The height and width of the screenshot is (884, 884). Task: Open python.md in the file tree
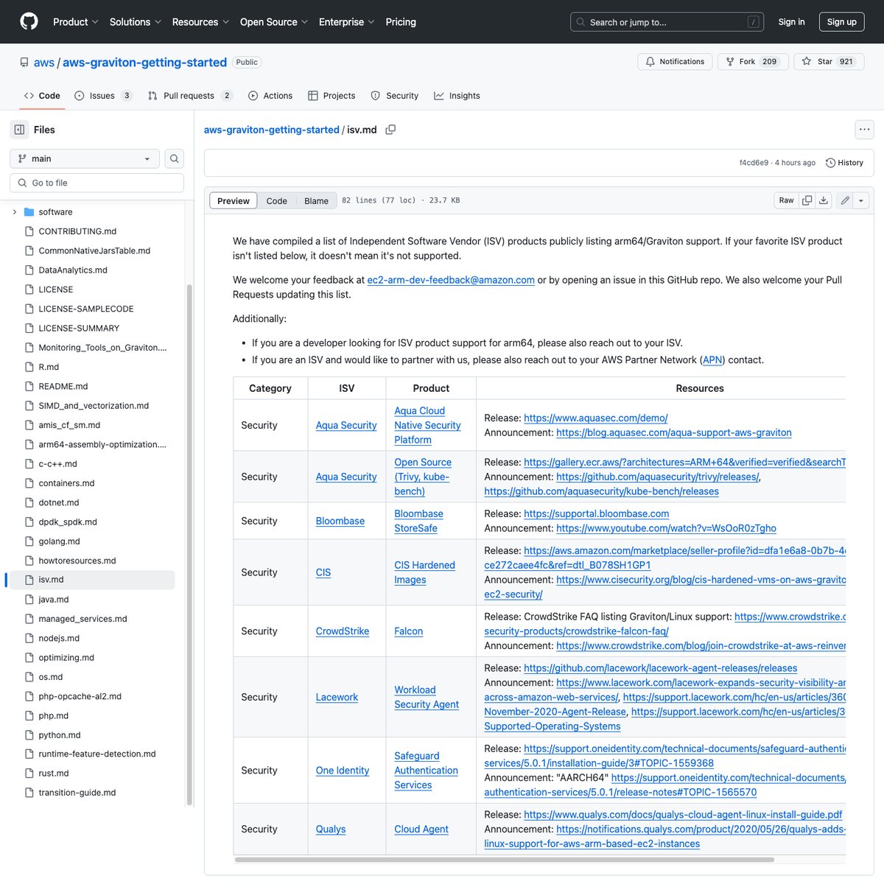click(60, 735)
